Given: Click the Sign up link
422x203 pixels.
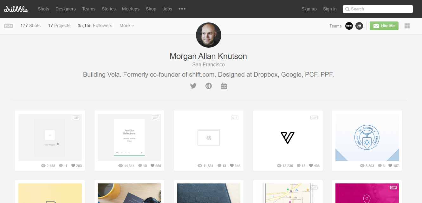Looking at the screenshot, I should tap(309, 9).
